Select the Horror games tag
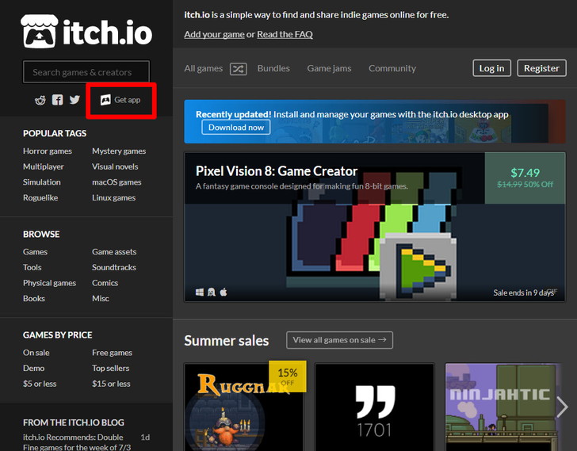This screenshot has height=451, width=577. coord(48,151)
